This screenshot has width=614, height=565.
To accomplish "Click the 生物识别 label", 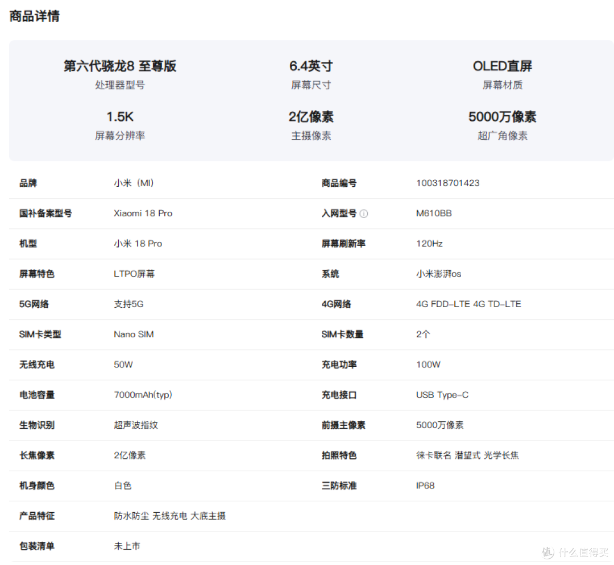I will point(37,425).
